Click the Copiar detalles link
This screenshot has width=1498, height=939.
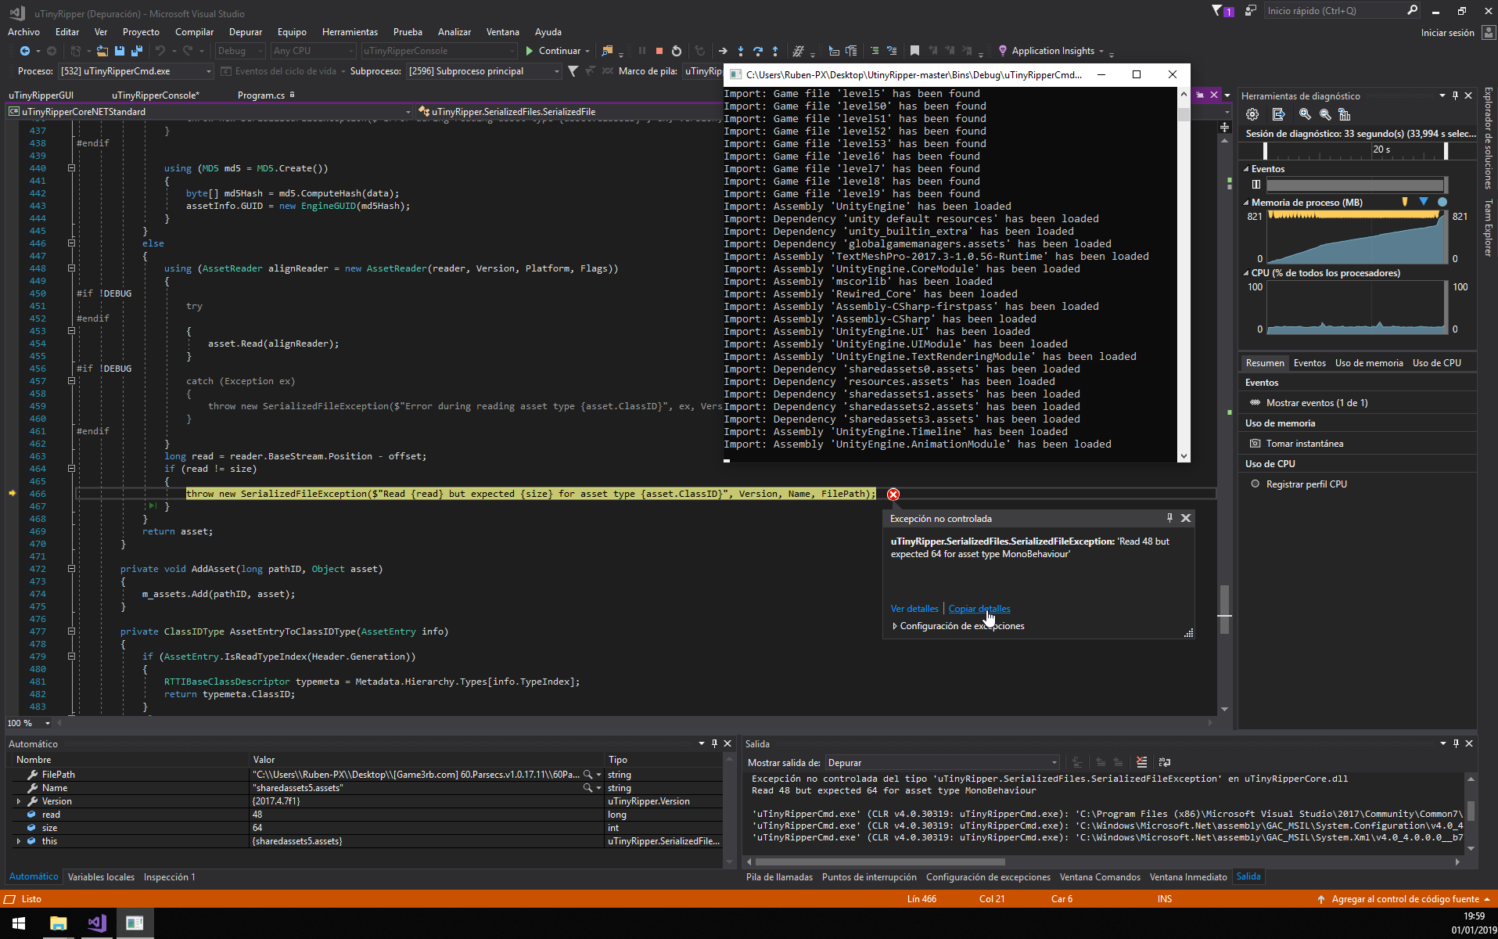point(979,608)
